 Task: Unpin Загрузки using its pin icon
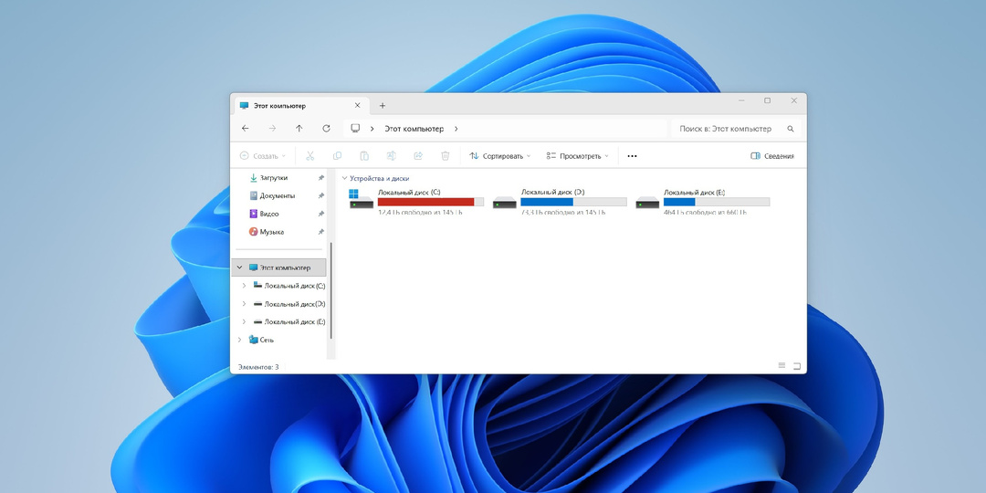(x=320, y=178)
